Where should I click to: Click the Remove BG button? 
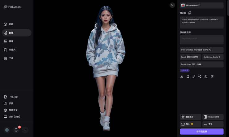coord(213,117)
